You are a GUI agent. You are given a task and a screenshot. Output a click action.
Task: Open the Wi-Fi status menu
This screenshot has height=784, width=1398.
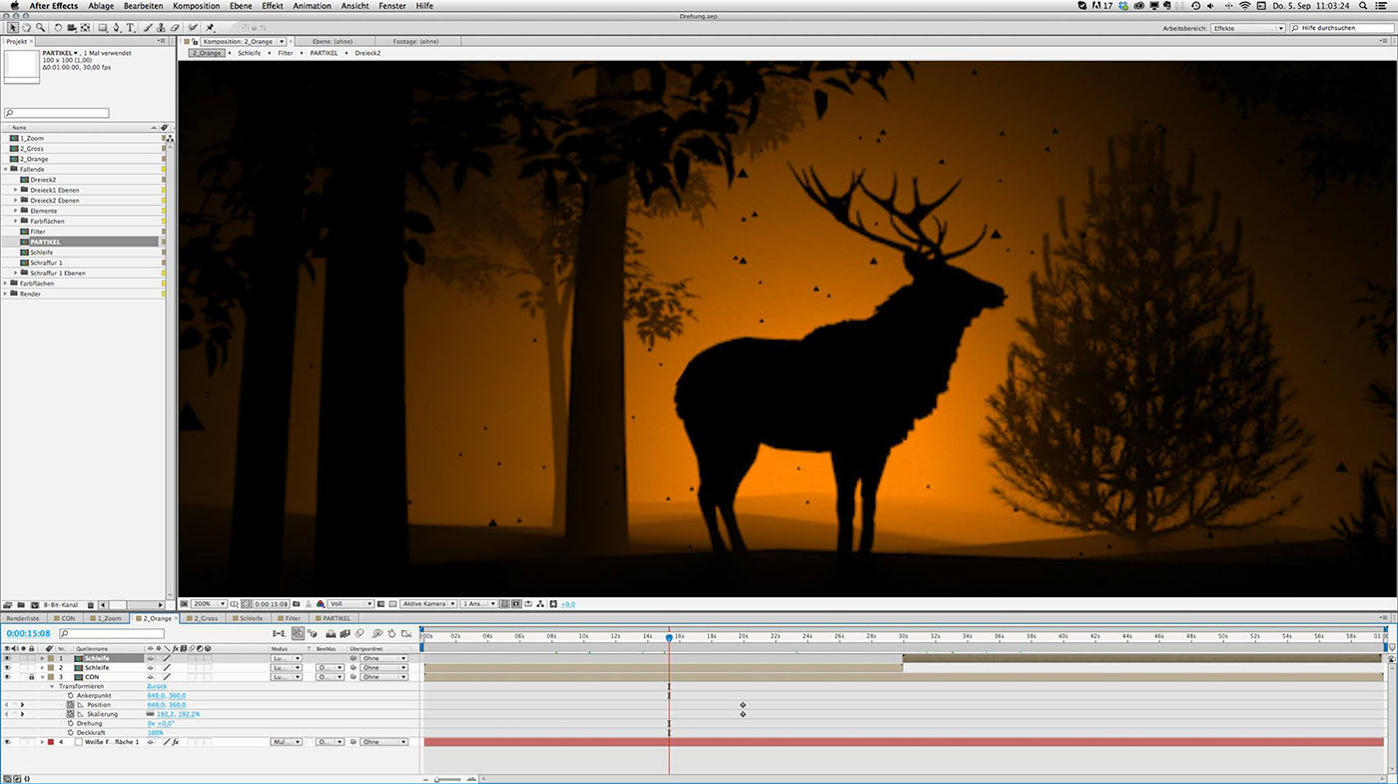pos(1244,6)
